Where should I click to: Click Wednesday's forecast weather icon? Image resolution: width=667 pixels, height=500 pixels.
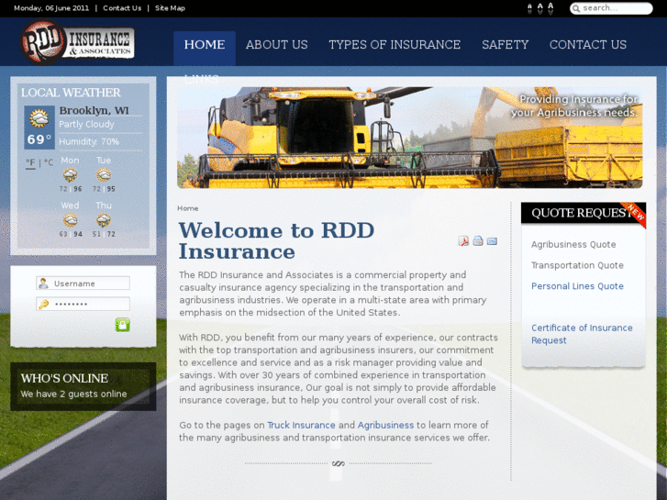(71, 220)
